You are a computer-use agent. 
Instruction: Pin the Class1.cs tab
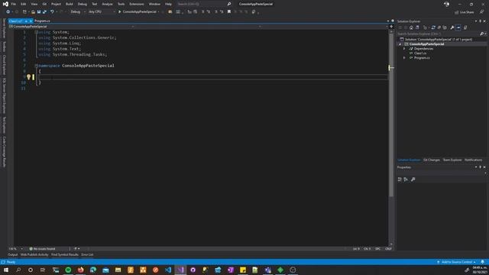(x=26, y=21)
